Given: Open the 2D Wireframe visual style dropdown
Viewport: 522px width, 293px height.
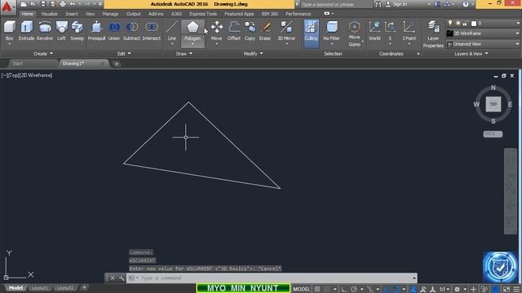Looking at the screenshot, I should coord(517,33).
